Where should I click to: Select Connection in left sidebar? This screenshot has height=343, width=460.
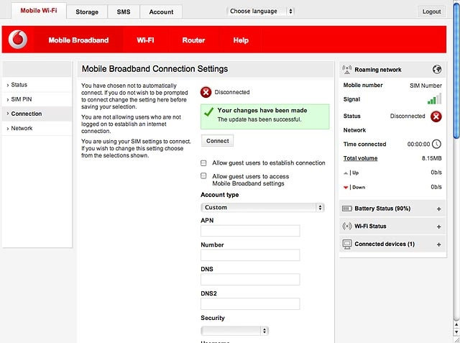click(x=37, y=114)
